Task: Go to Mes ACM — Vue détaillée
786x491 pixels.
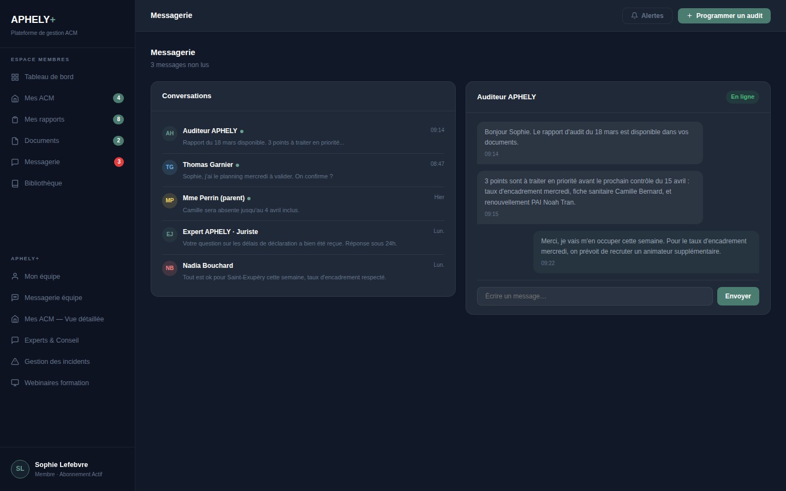Action: [x=64, y=319]
